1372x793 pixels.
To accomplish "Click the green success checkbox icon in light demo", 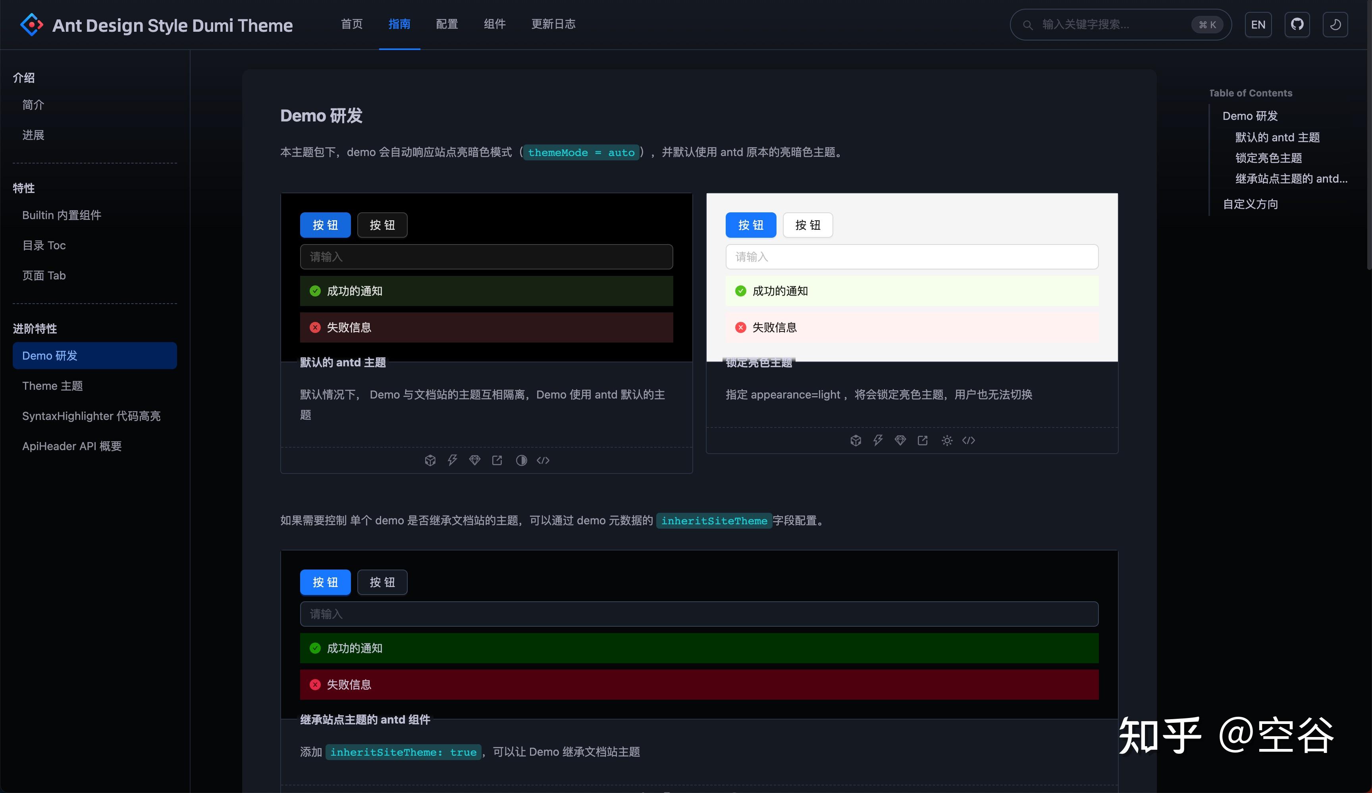I will click(x=740, y=291).
